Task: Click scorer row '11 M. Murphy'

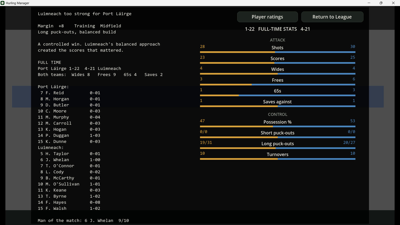Action: click(69, 117)
